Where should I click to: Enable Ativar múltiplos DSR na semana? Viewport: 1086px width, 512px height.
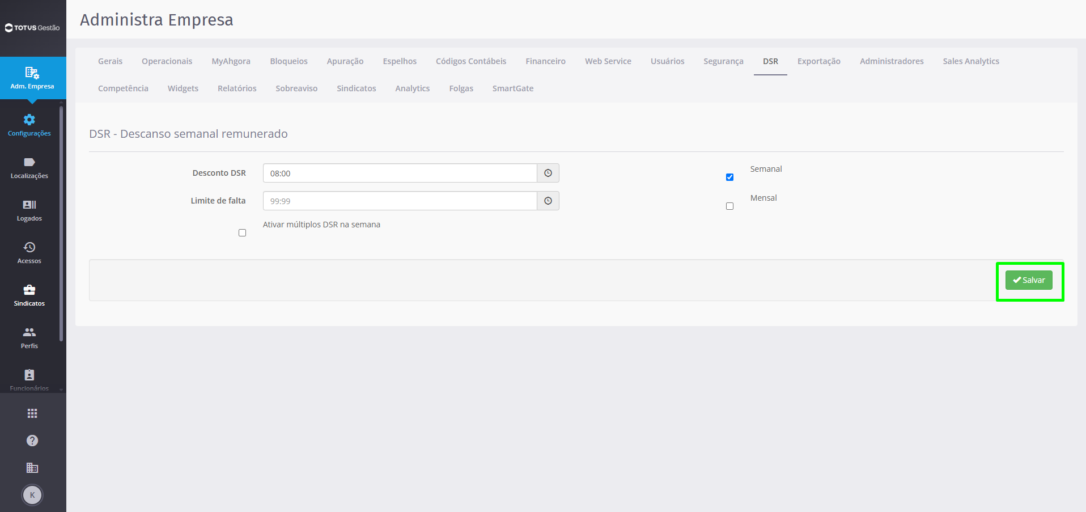(x=242, y=232)
